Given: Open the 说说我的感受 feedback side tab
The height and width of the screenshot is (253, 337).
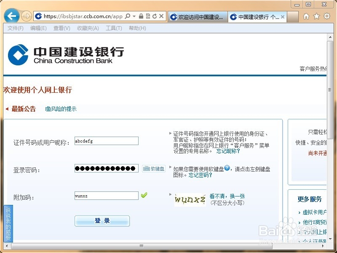Looking at the screenshot, I should pyautogui.click(x=8, y=223).
